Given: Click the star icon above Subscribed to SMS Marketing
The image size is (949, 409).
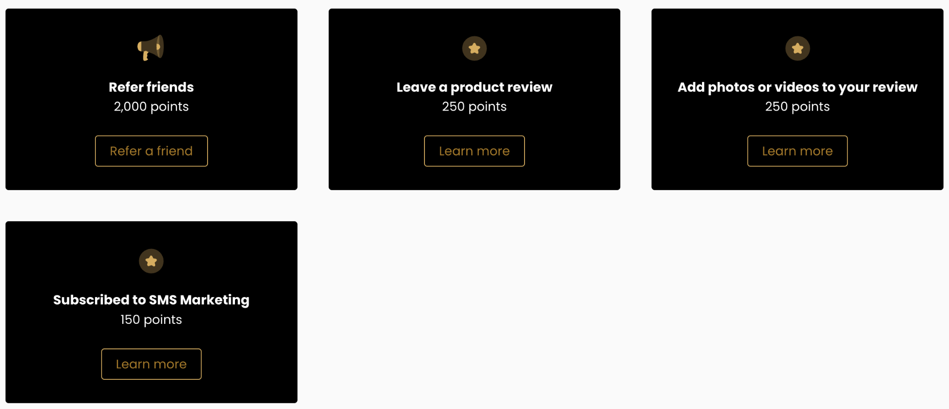Looking at the screenshot, I should 151,261.
